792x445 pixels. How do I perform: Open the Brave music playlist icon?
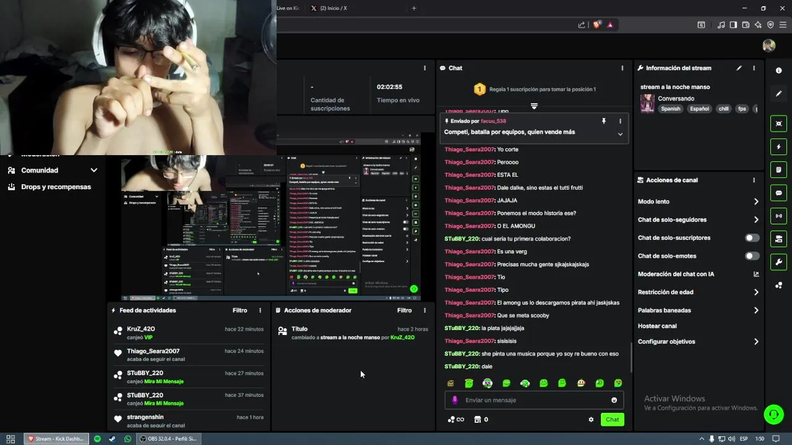[x=721, y=25]
